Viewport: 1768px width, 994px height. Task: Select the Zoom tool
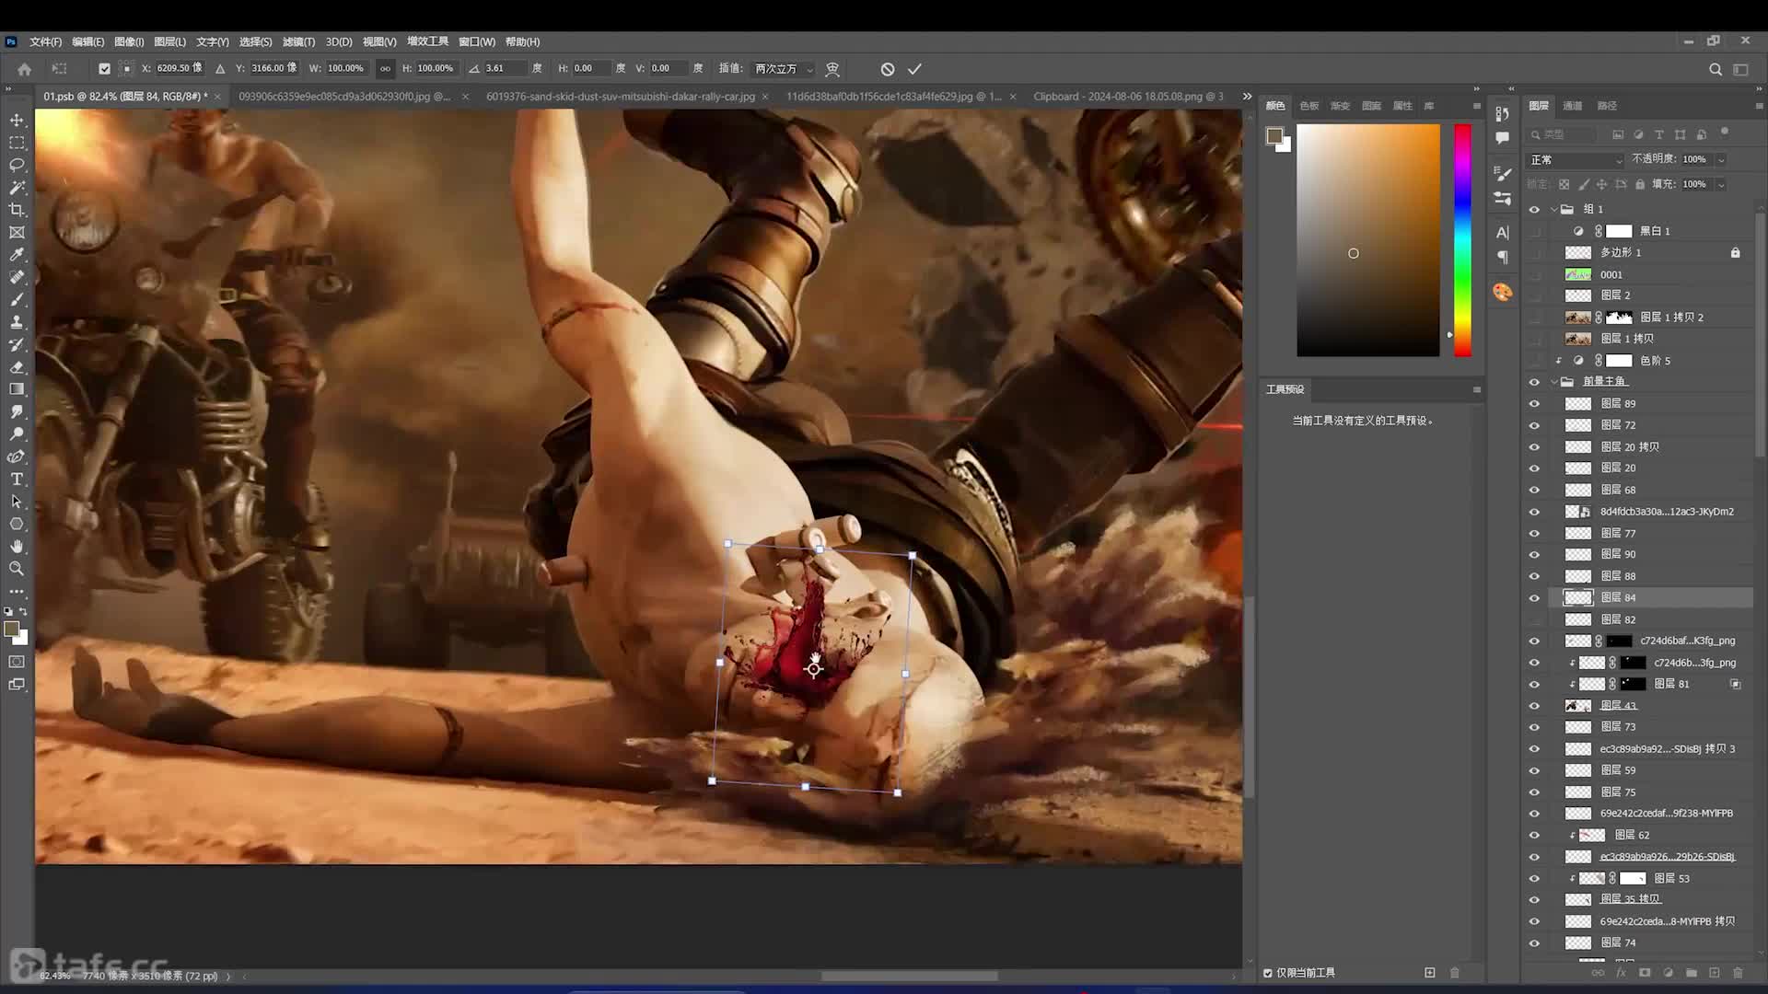[x=17, y=569]
